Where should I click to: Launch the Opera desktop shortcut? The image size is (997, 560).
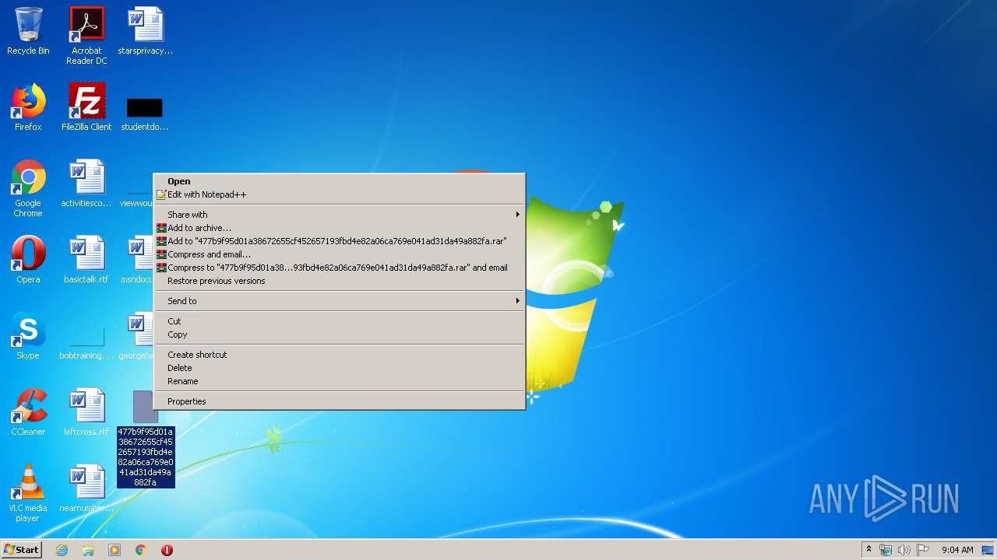tap(28, 260)
